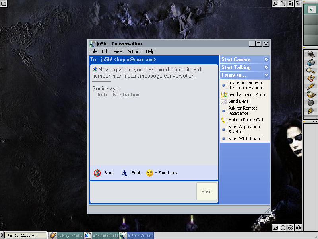Open the Actions menu

point(134,51)
